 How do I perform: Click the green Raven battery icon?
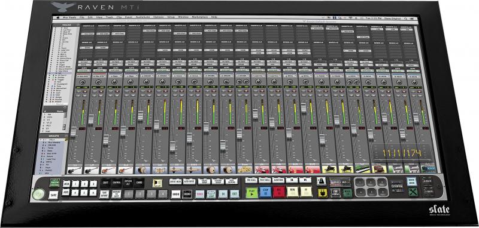(54, 182)
